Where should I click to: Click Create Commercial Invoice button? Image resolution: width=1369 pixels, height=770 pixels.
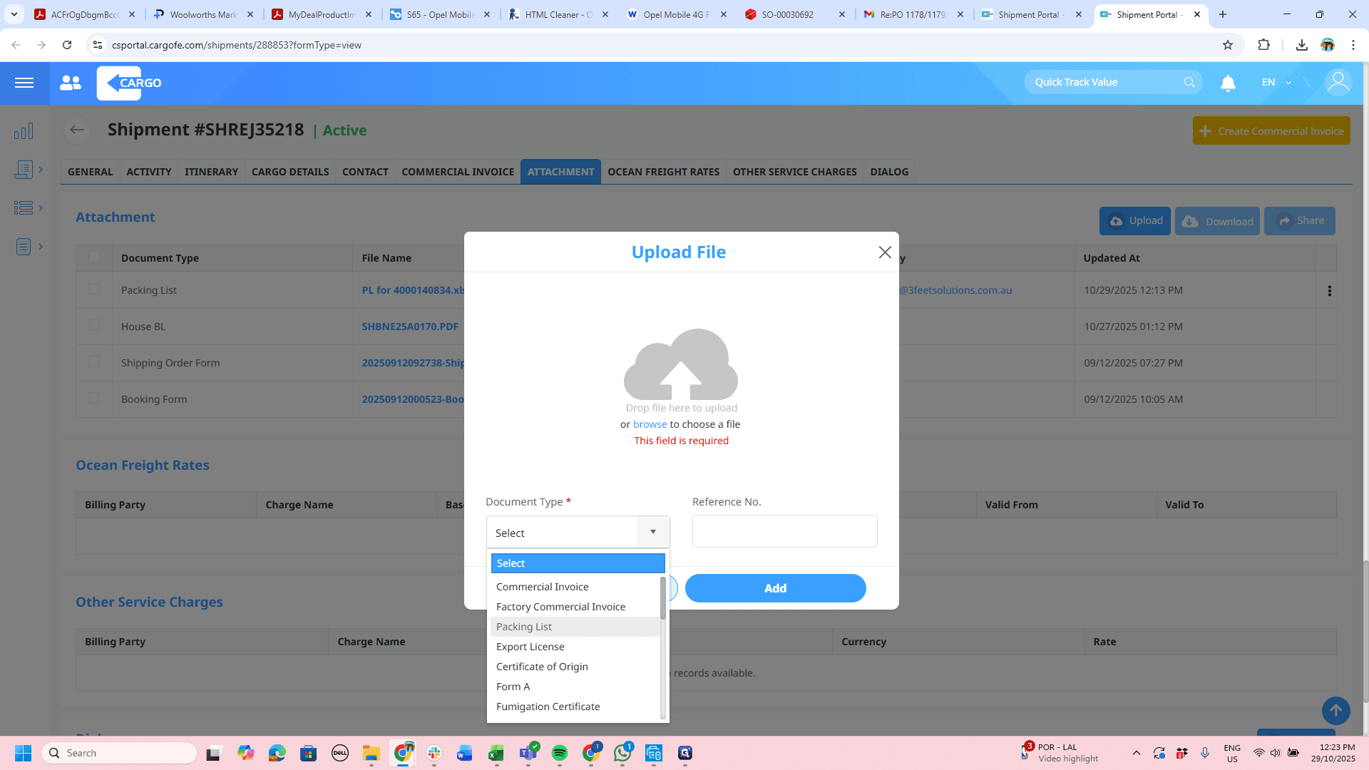(x=1271, y=130)
